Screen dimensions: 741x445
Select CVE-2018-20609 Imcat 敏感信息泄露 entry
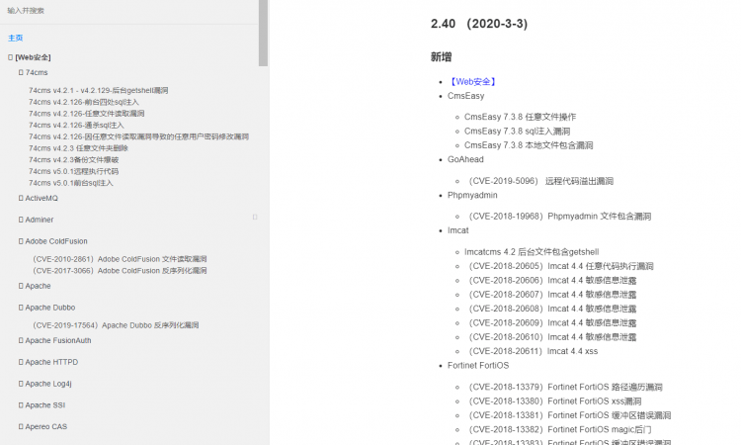pos(550,323)
